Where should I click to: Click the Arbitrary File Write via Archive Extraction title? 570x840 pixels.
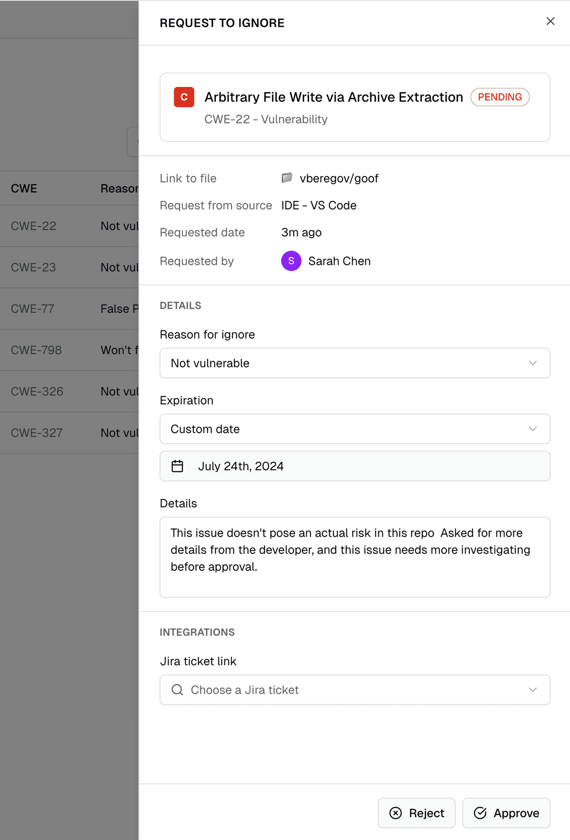pos(334,97)
